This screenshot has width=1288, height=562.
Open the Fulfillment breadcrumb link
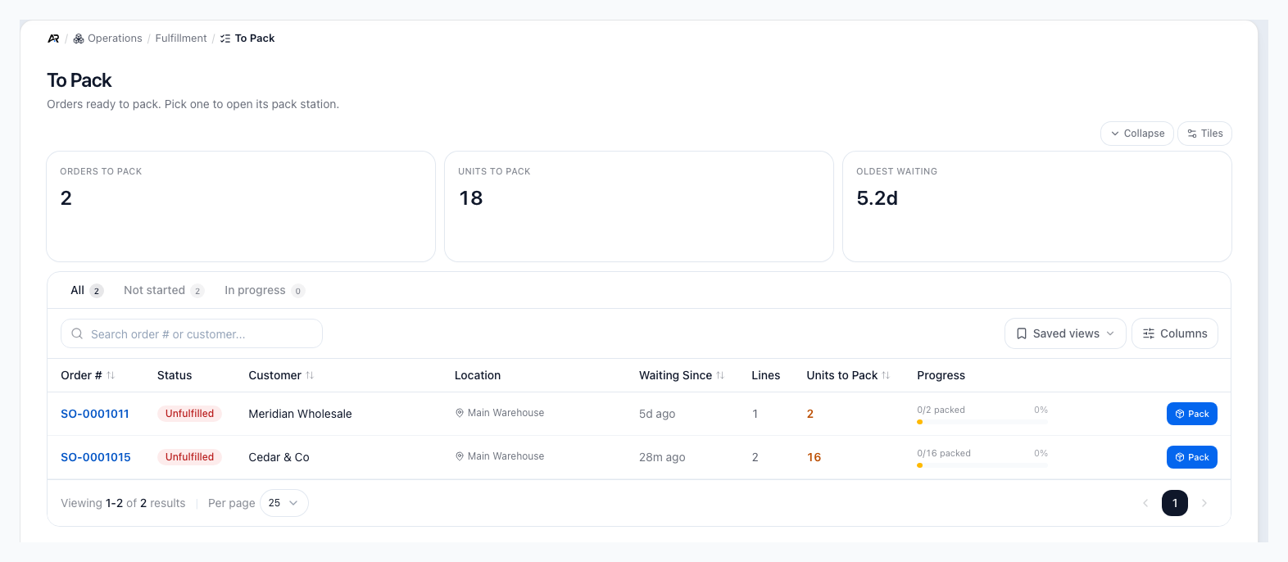pos(181,39)
